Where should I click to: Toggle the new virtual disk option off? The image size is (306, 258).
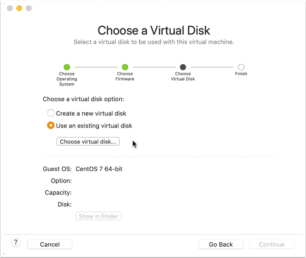[51, 113]
